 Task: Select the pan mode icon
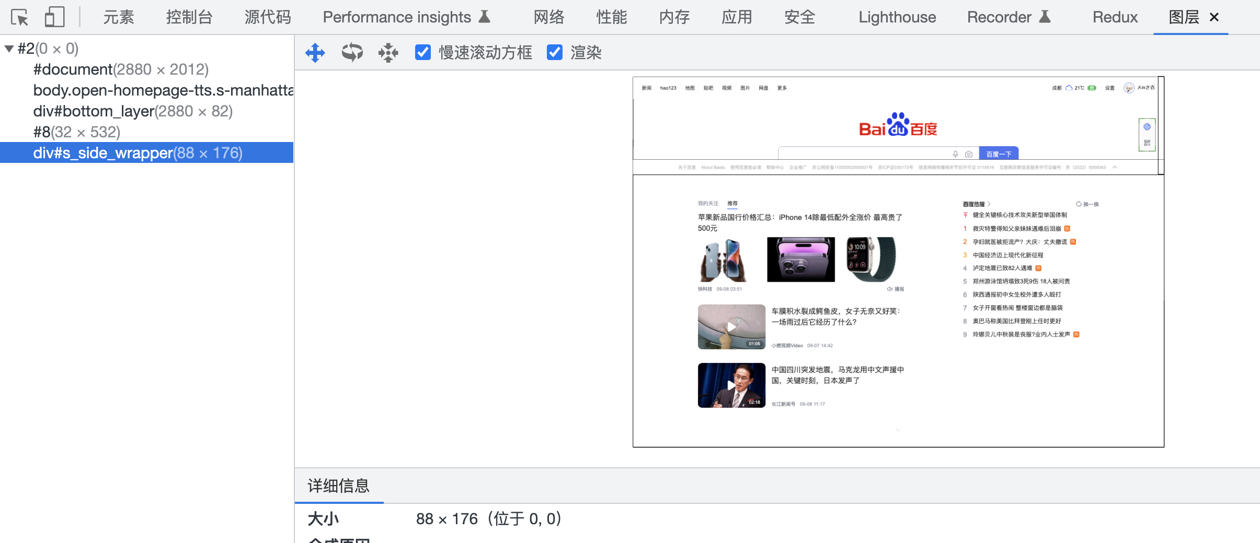coord(315,53)
